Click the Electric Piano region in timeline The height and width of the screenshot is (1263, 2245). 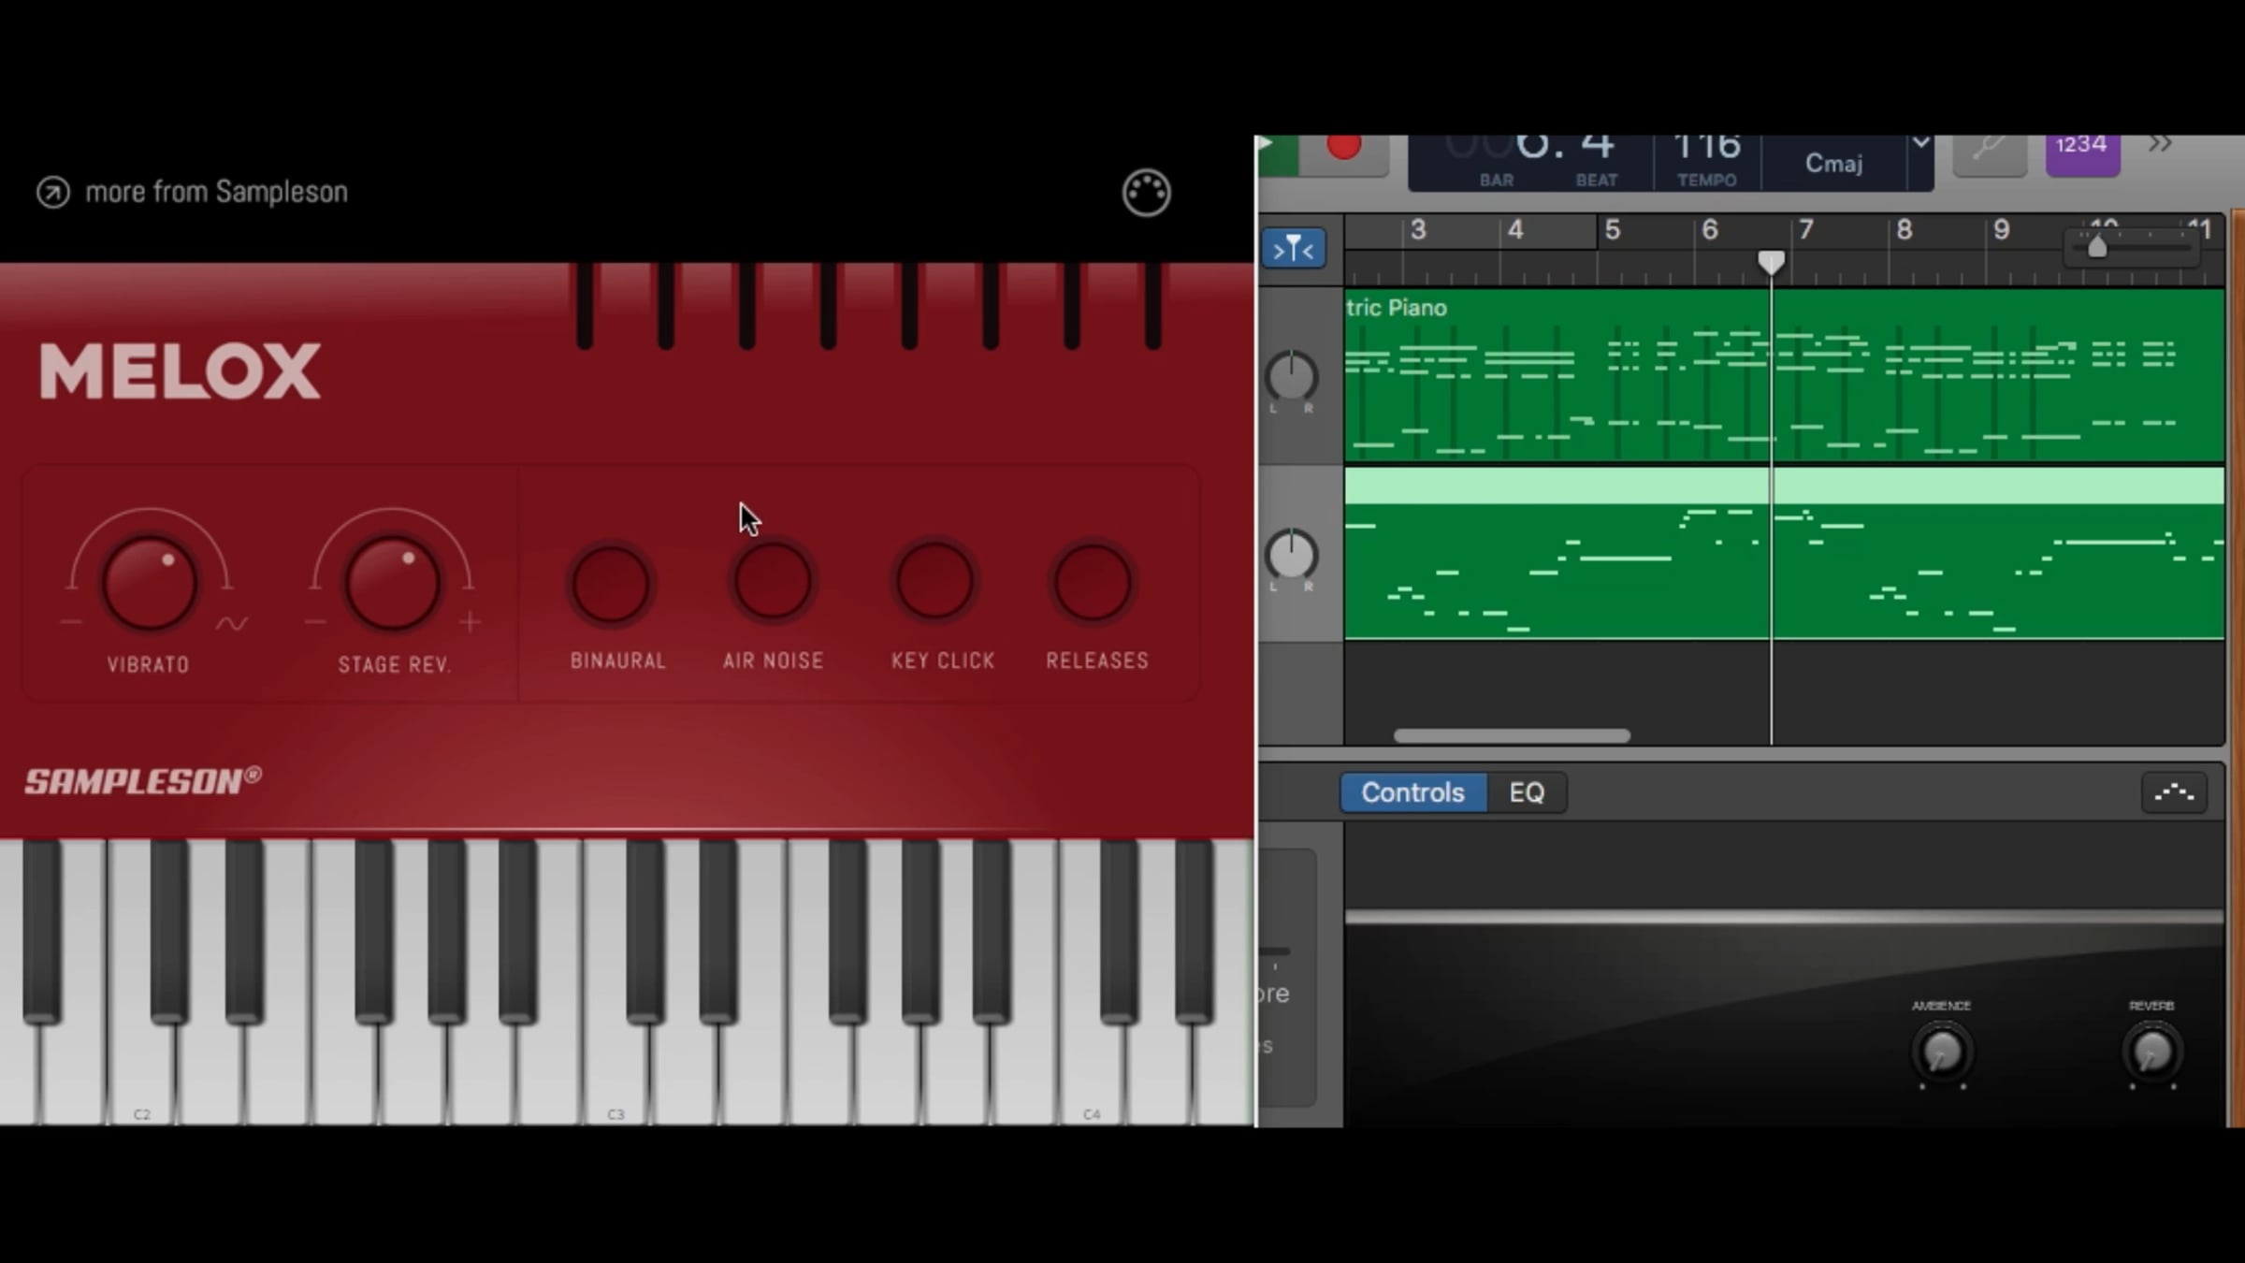pyautogui.click(x=1784, y=375)
